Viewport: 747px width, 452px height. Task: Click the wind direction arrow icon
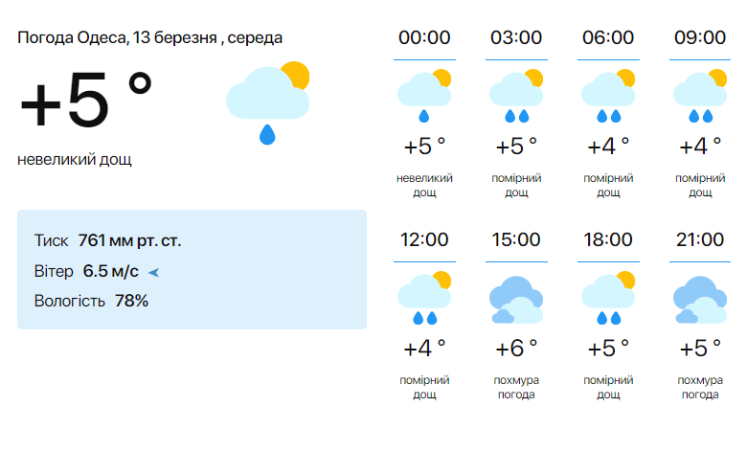point(153,272)
